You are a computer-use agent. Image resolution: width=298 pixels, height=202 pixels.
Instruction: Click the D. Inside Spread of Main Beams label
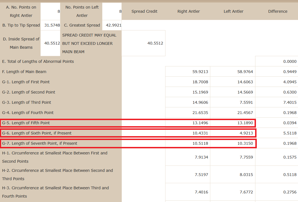point(21,43)
